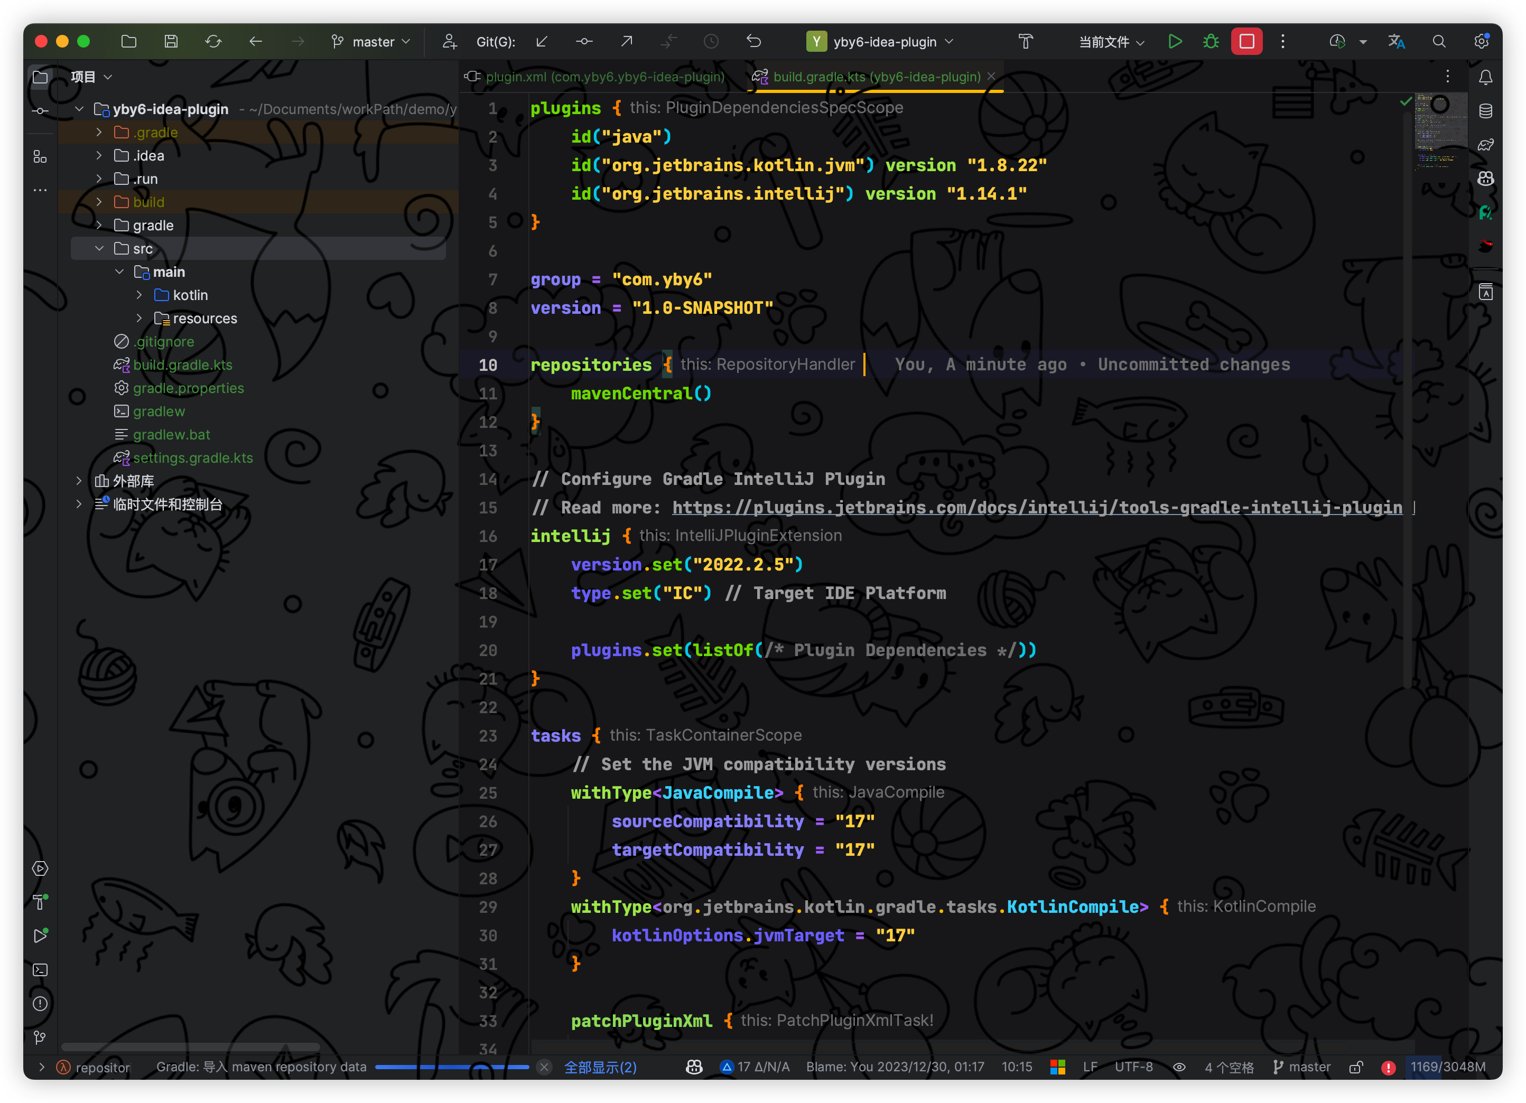The image size is (1526, 1103).
Task: Click the Save All toolbar icon
Action: coord(171,42)
